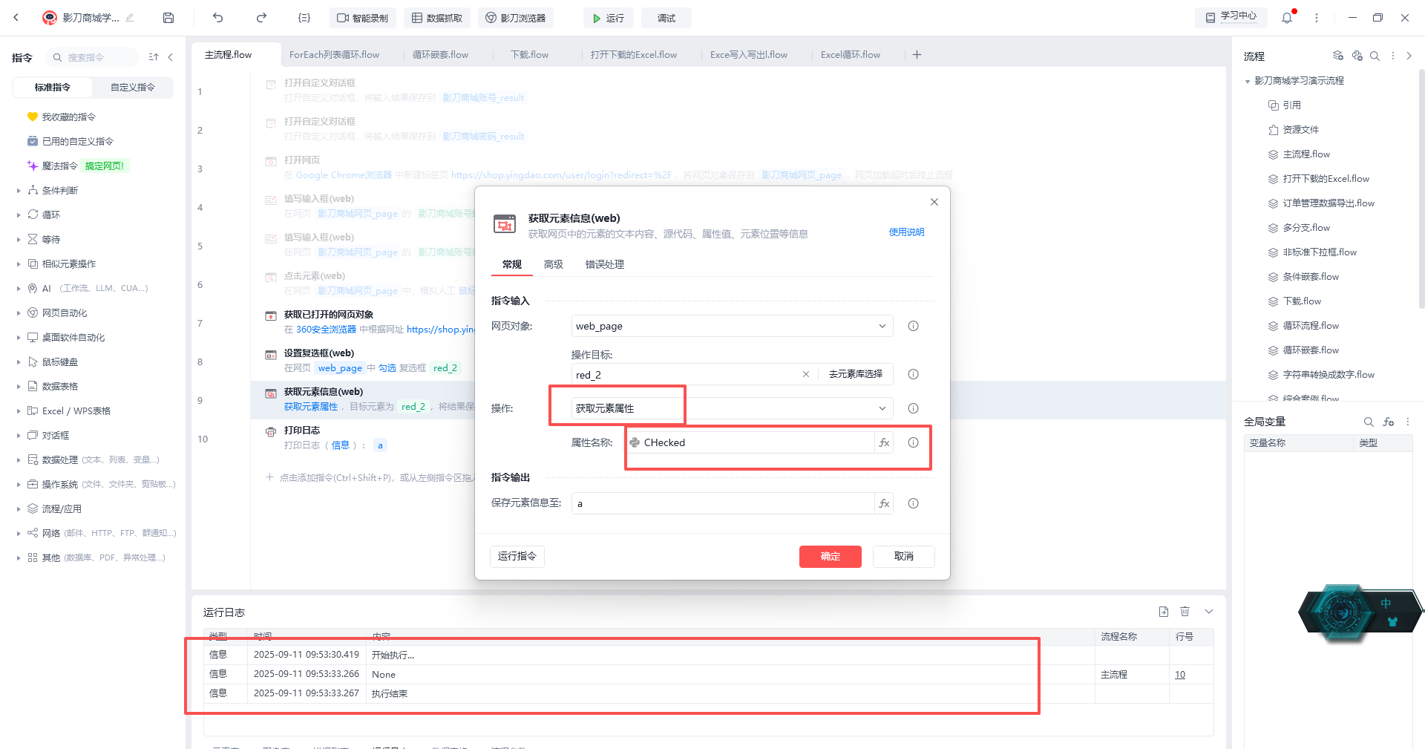Click search icon in 全局变量 panel

click(1369, 422)
